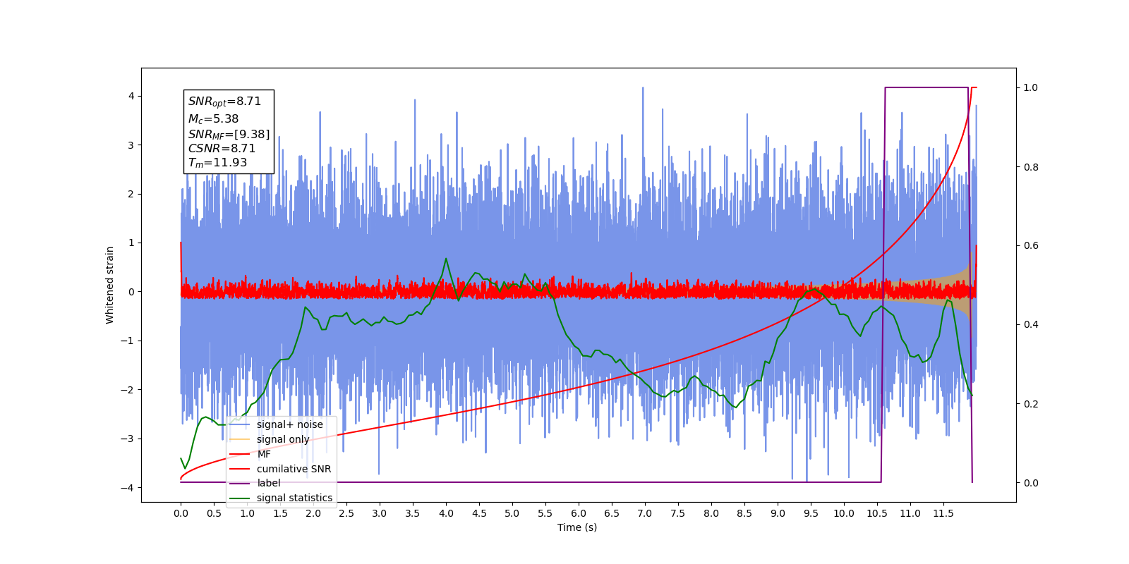Click the 0.0 tick on time axis

click(181, 513)
